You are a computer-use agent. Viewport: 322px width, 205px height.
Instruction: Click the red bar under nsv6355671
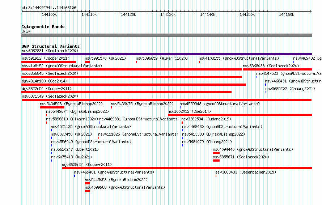pyautogui.click(x=216, y=161)
